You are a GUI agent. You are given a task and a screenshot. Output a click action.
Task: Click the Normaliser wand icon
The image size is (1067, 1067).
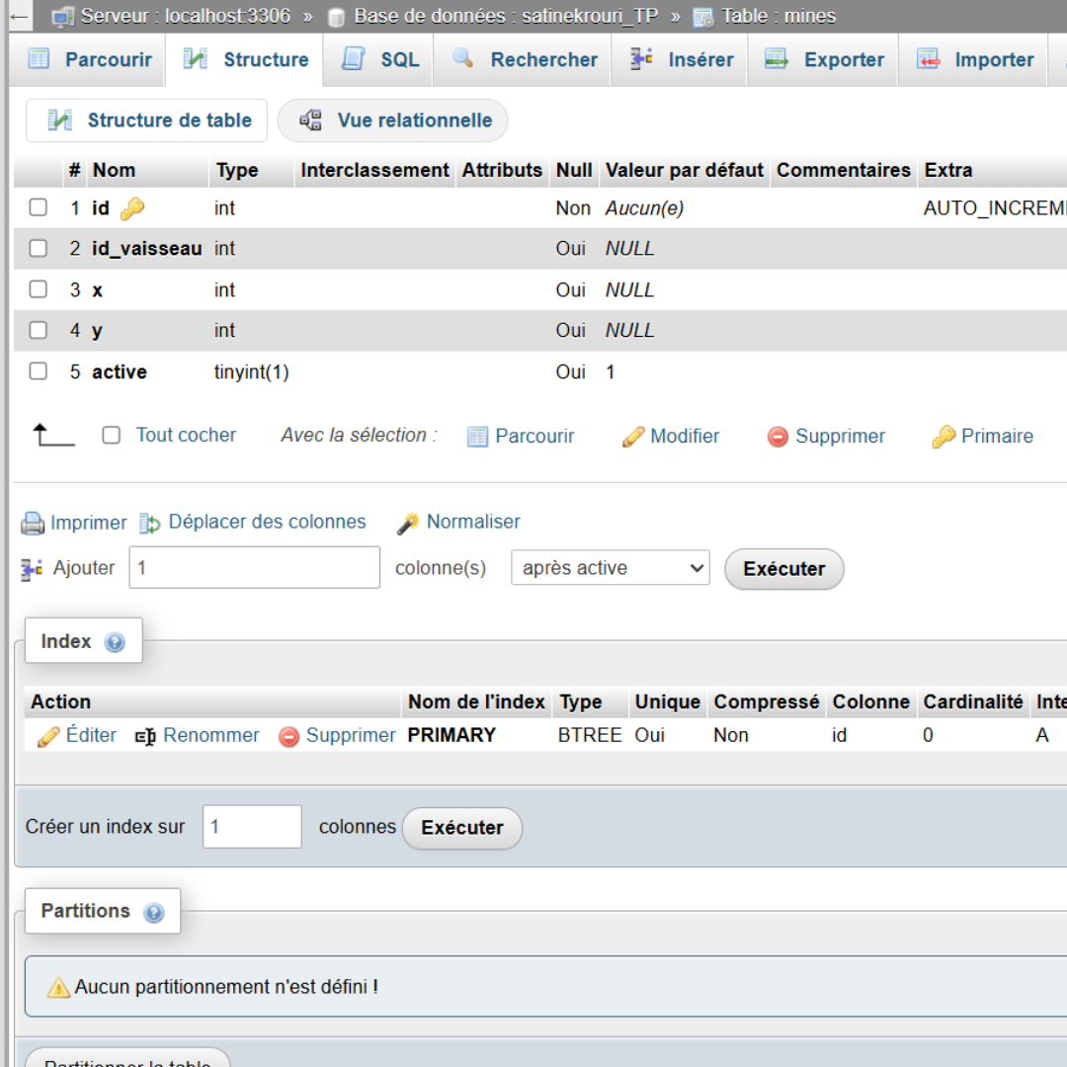coord(408,524)
